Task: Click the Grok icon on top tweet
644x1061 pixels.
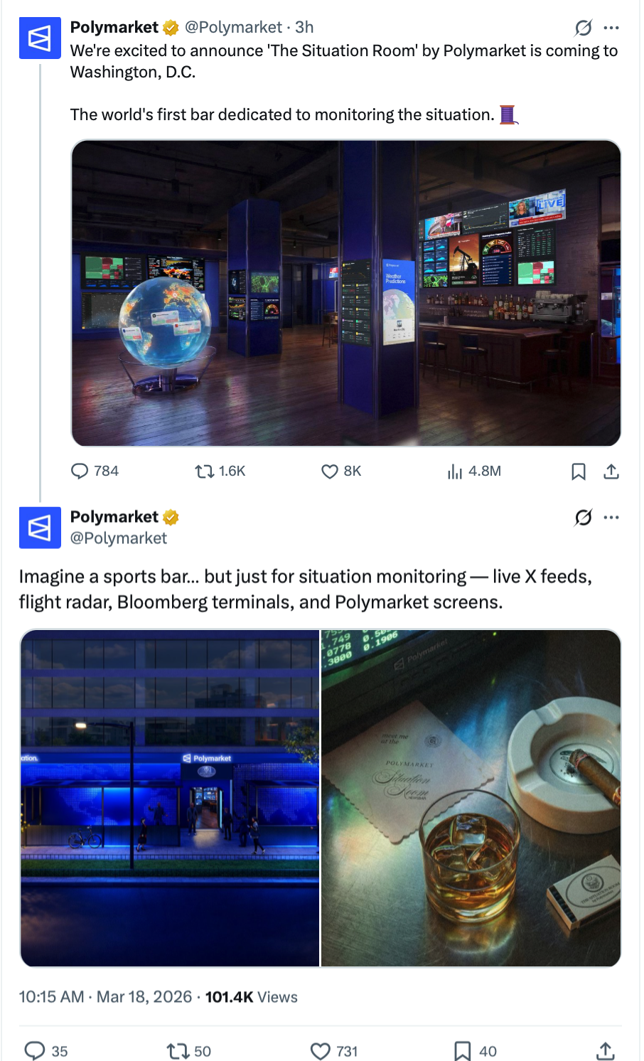Action: coord(584,28)
